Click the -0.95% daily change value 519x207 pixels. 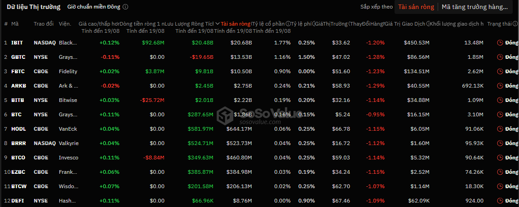point(375,115)
